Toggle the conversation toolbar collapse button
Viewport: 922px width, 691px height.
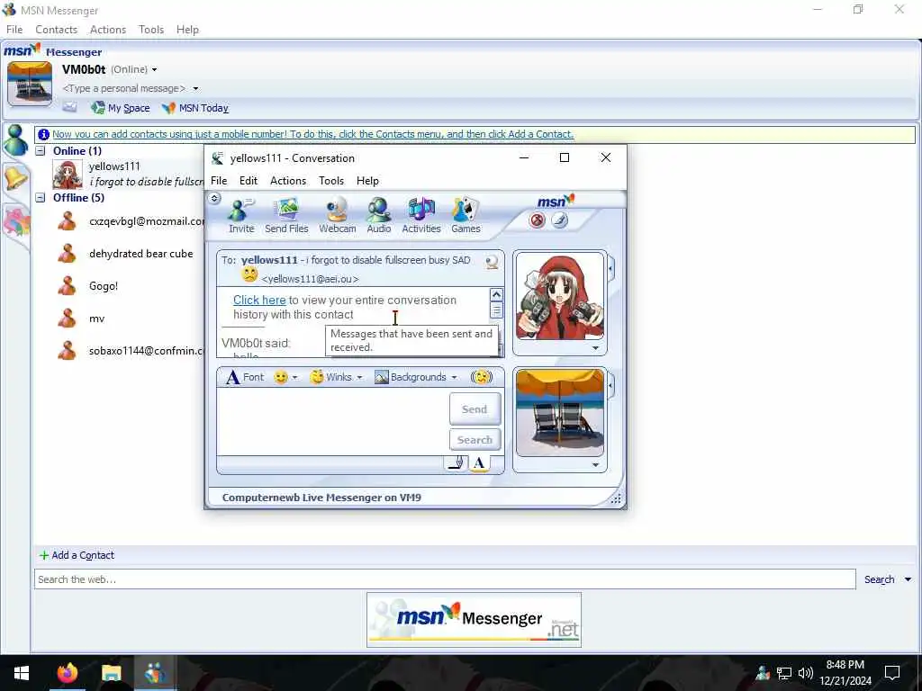(214, 198)
